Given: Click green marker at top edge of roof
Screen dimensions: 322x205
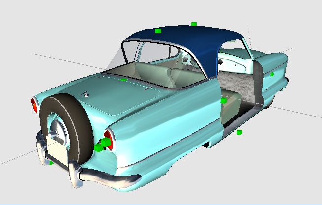Looking at the screenshot, I should [194, 24].
